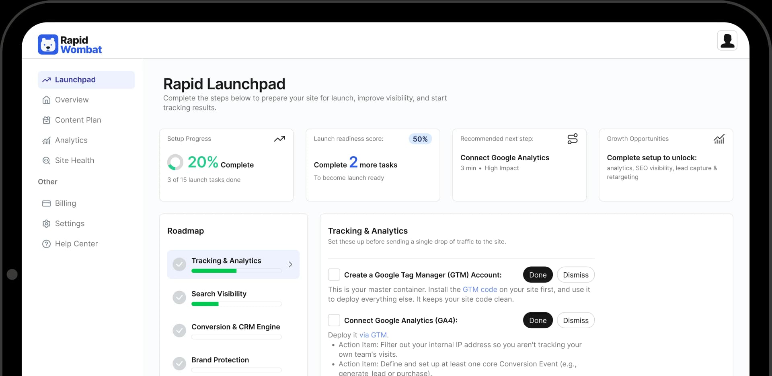Click the Roadmap panel heading
Image resolution: width=772 pixels, height=376 pixels.
click(x=186, y=231)
